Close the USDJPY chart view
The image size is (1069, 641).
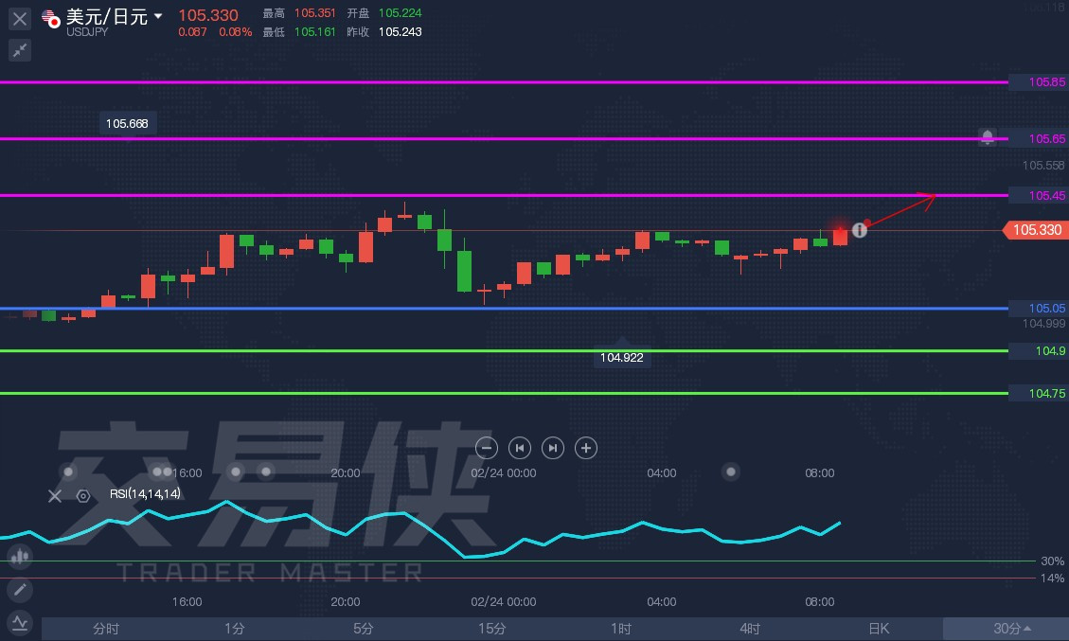(20, 19)
